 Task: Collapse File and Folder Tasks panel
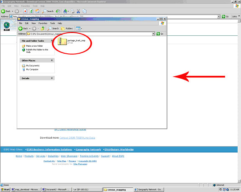pyautogui.click(x=52, y=41)
